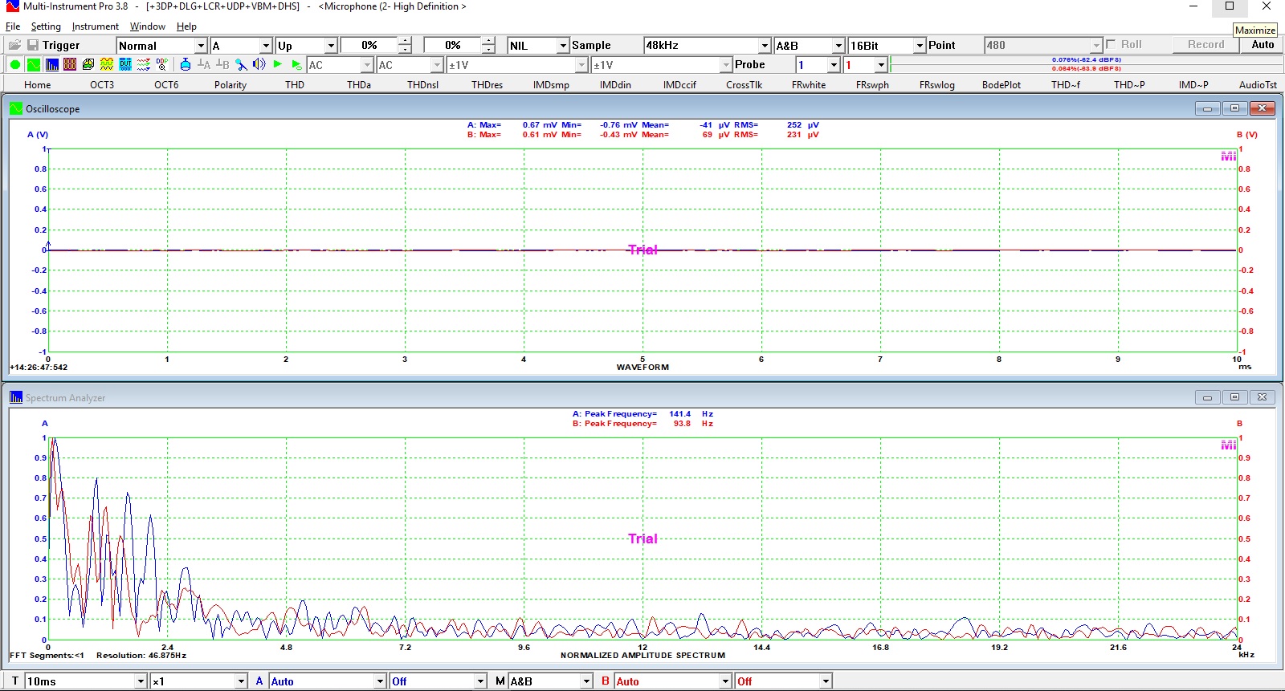Click the green Start/Stop acquisition icon

[x=14, y=65]
